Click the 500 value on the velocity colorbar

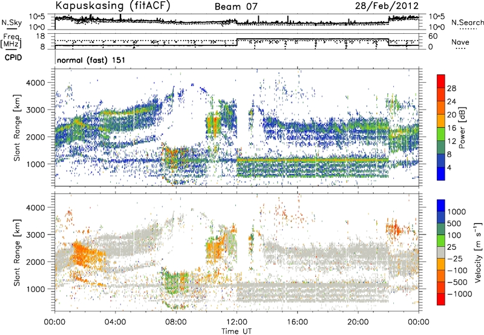click(x=454, y=223)
